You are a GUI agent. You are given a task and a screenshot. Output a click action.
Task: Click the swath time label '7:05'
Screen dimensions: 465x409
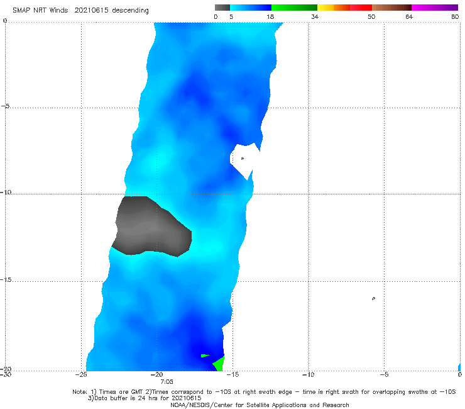click(167, 382)
